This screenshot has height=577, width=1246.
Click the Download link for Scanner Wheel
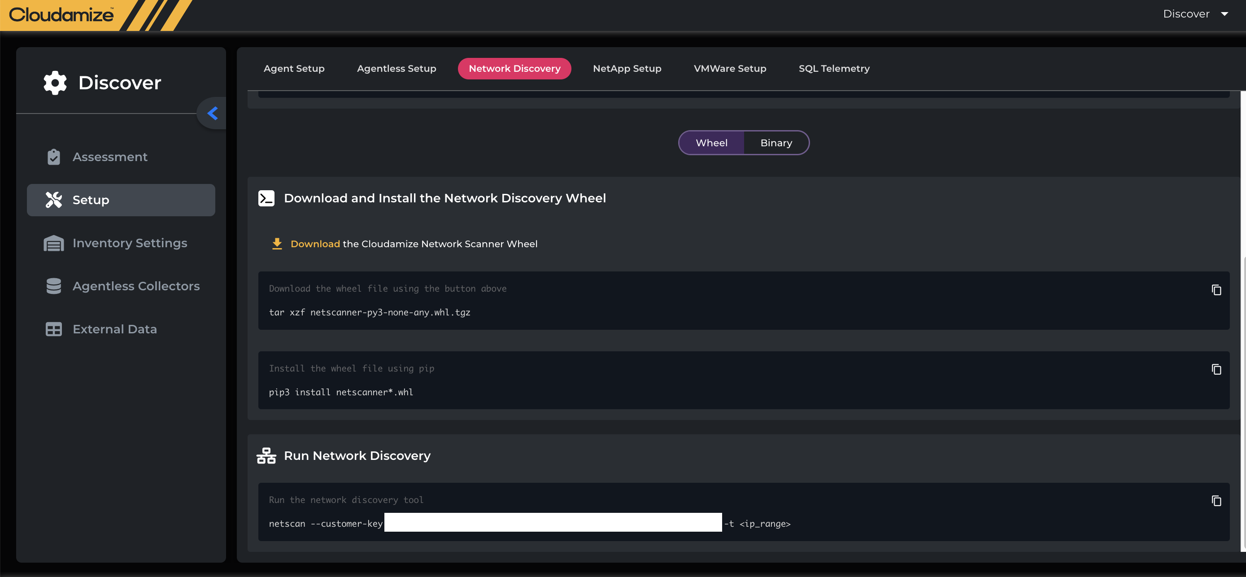click(x=315, y=244)
